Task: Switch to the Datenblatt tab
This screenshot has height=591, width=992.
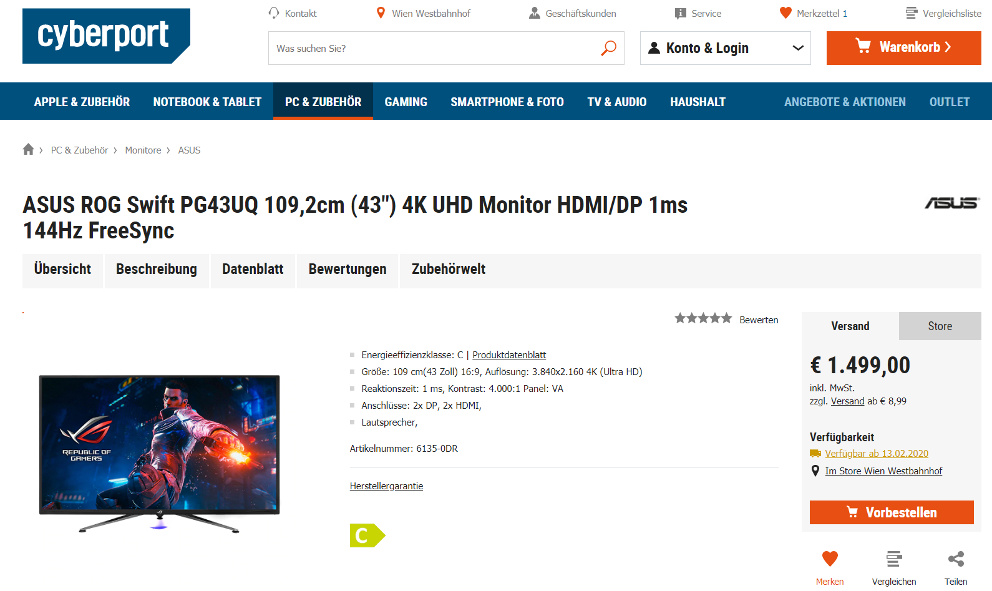Action: click(253, 270)
